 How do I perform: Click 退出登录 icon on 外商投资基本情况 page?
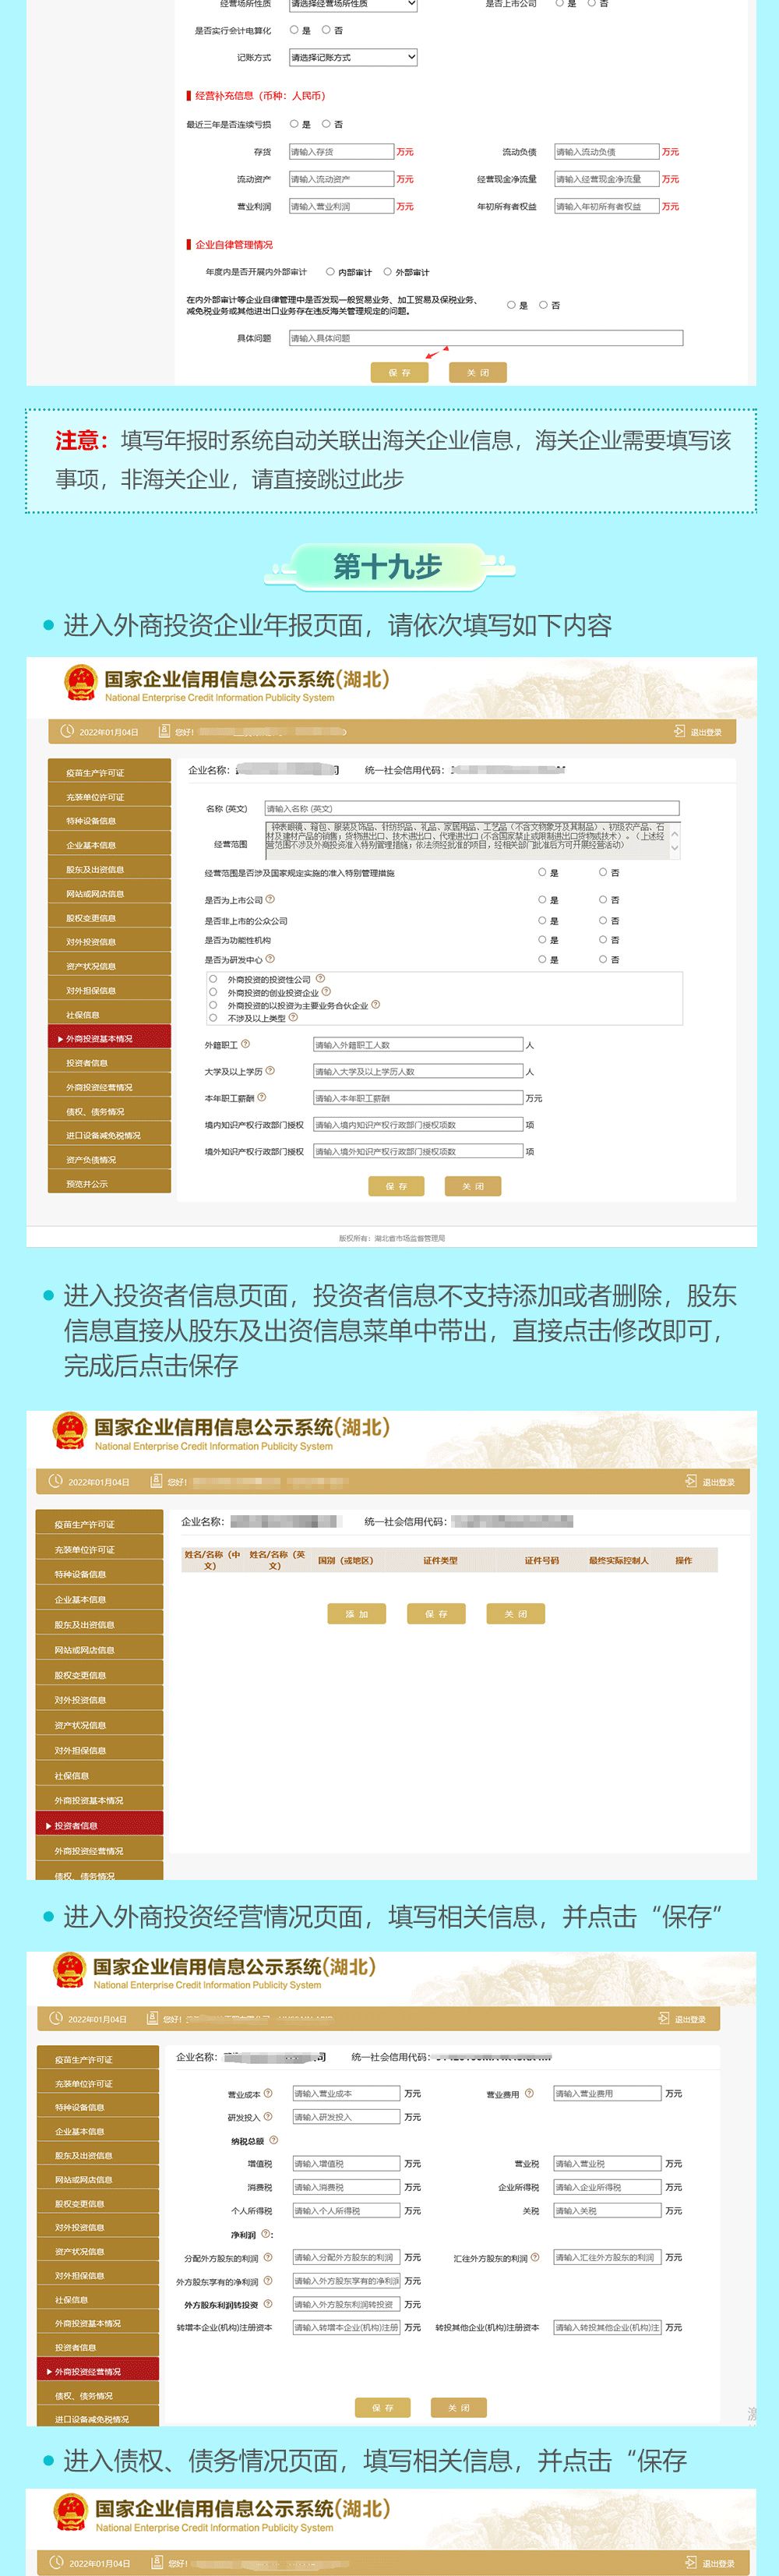pos(680,732)
